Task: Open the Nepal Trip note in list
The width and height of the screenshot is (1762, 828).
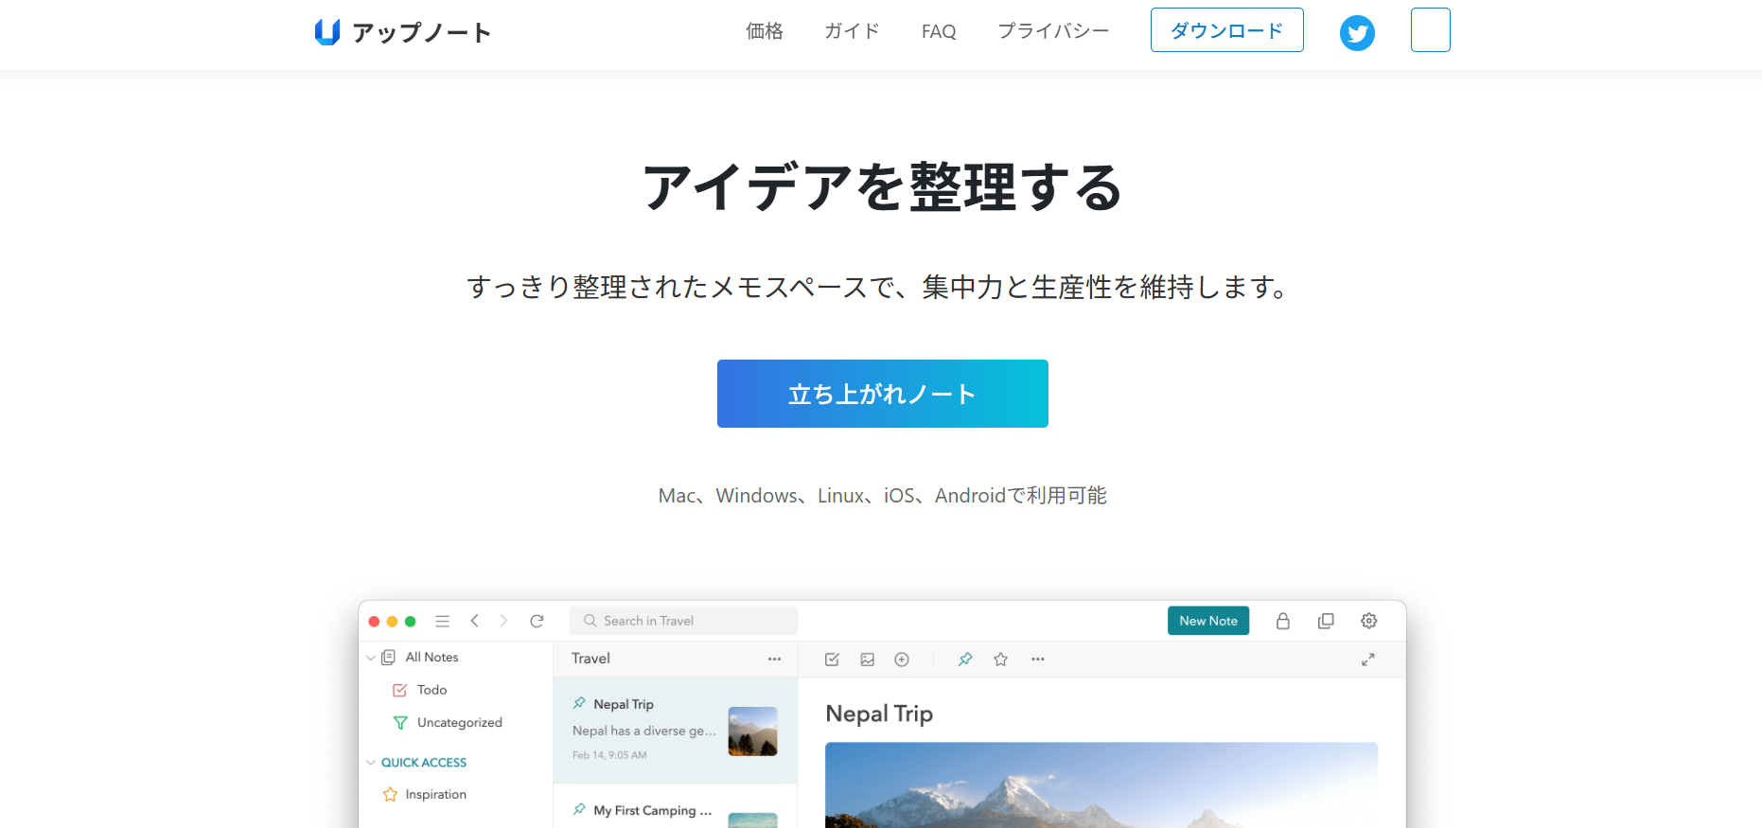Action: 676,731
